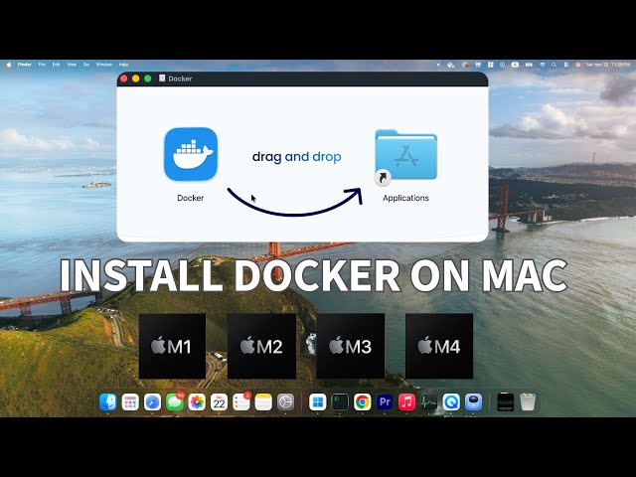Viewport: 636px width, 477px height.
Task: Open the dark document stack beside Trash
Action: [506, 401]
